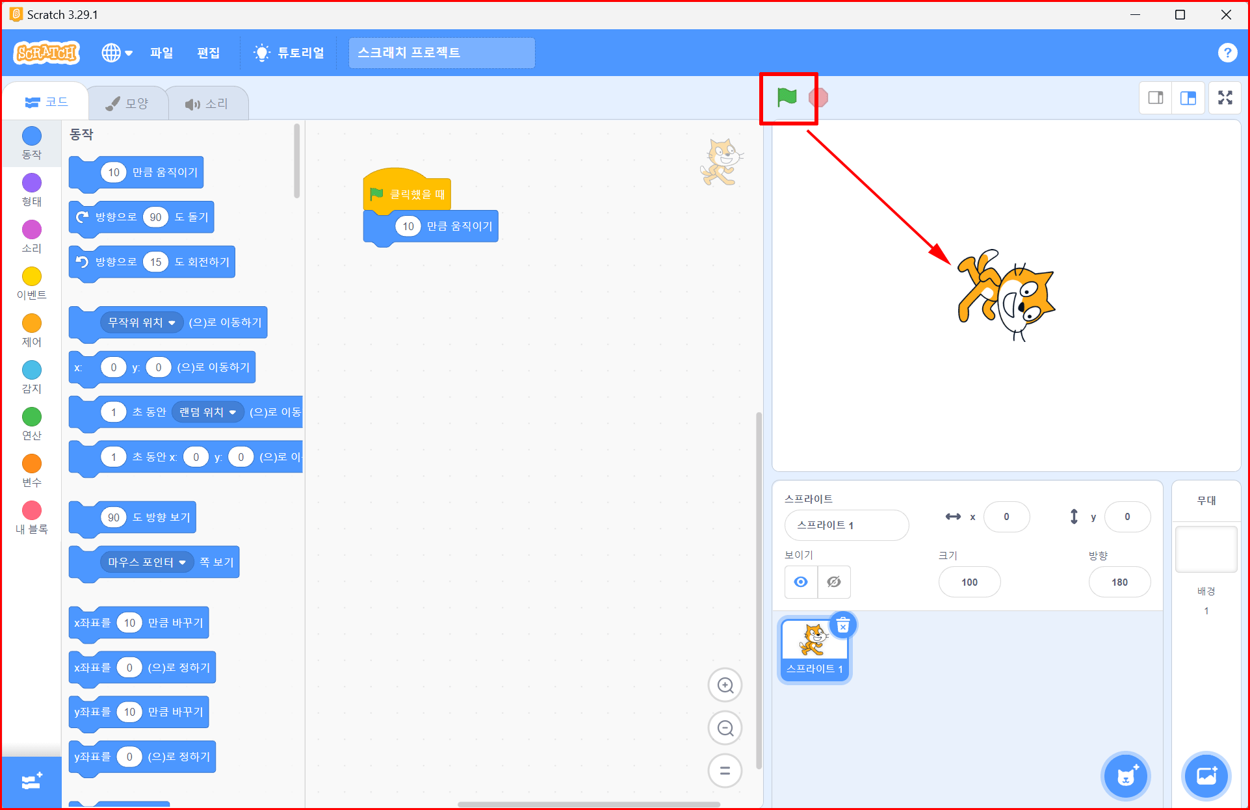Select the purple 형태 category circle

(32, 183)
